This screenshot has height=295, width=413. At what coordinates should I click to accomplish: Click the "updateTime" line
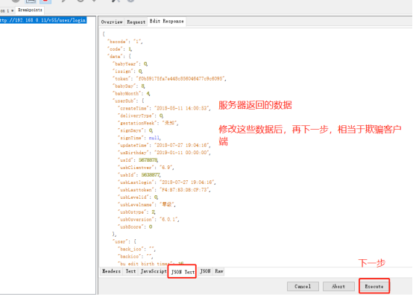pos(164,145)
